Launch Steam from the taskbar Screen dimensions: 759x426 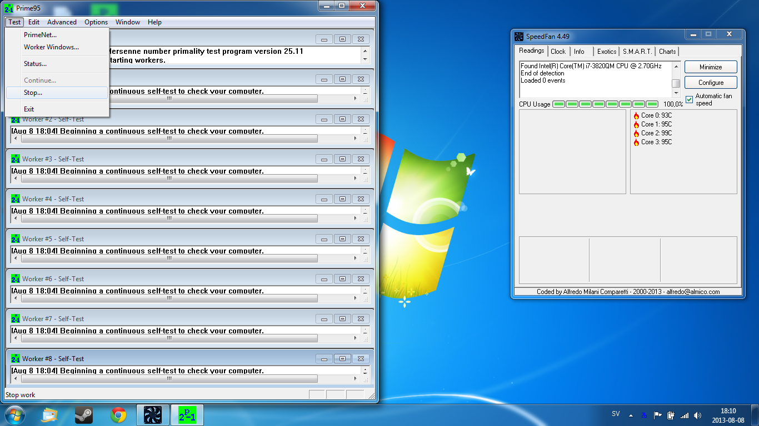84,415
